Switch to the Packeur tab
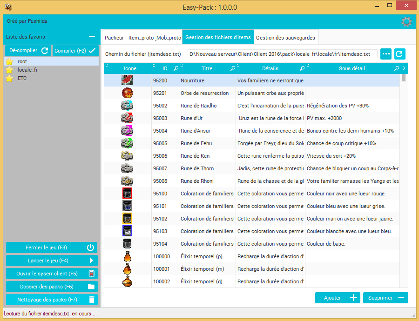419x321 pixels. pos(114,38)
